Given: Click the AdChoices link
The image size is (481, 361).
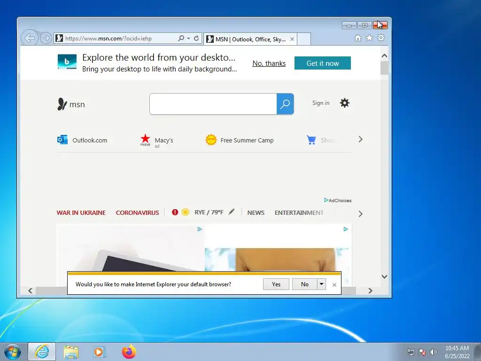Looking at the screenshot, I should point(338,200).
